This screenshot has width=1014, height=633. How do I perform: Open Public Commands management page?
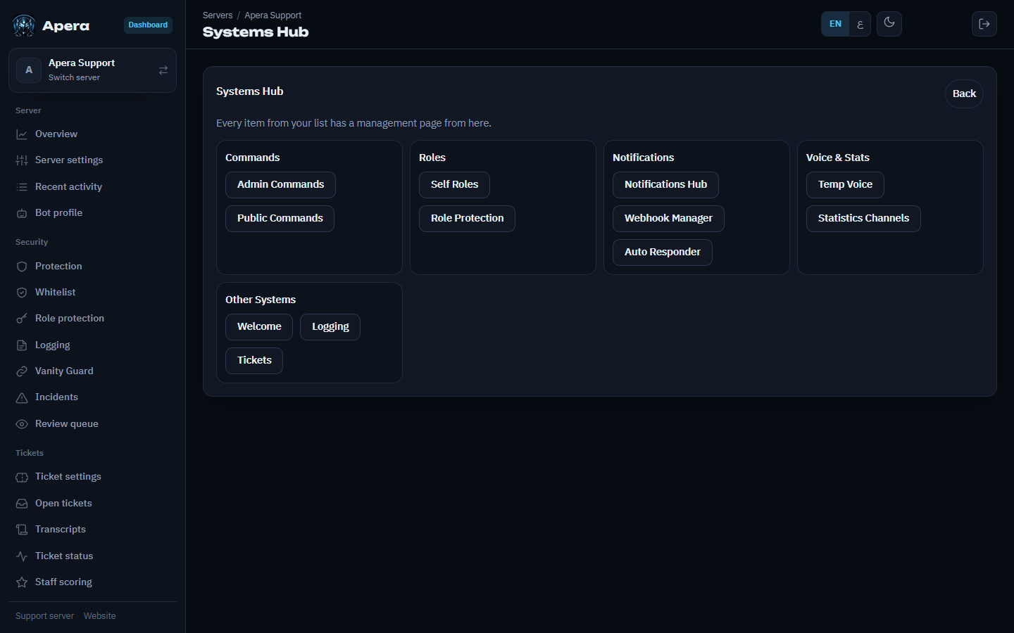pyautogui.click(x=280, y=219)
